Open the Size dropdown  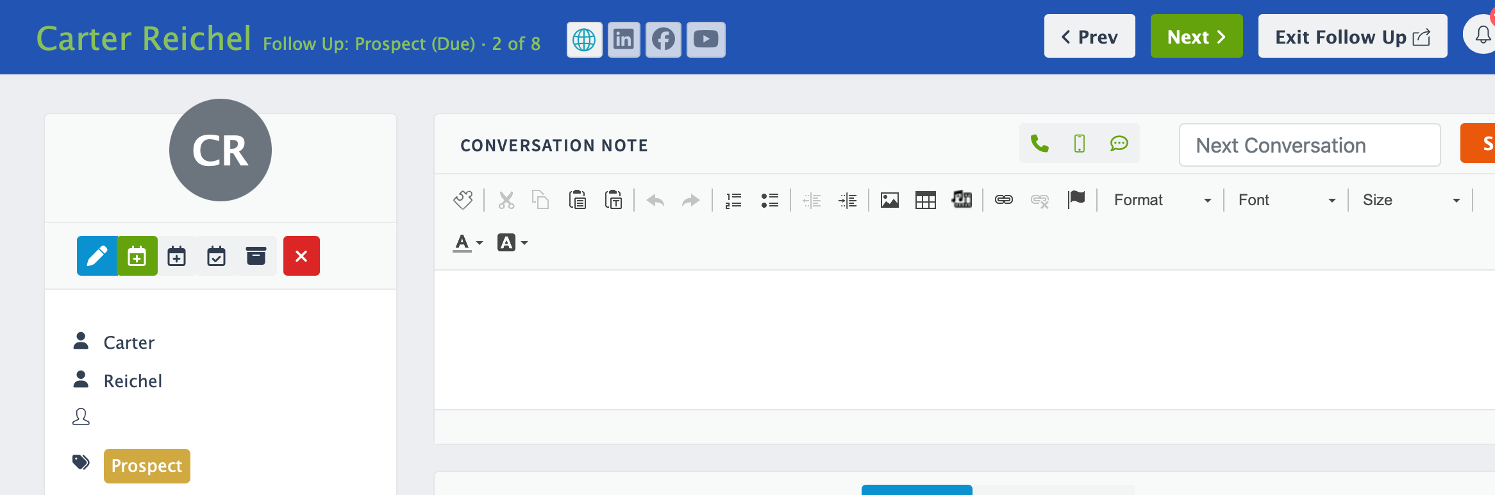(1410, 200)
